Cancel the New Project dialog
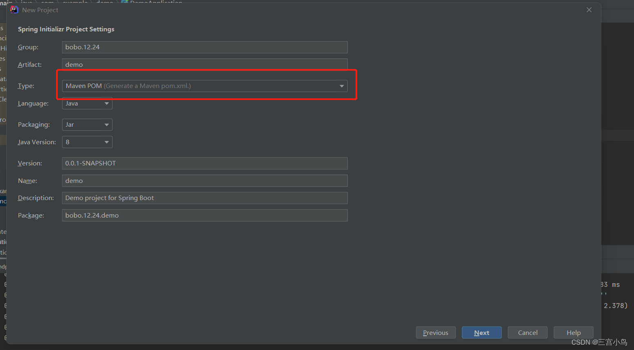Screen dimensions: 634x350 pyautogui.click(x=527, y=332)
